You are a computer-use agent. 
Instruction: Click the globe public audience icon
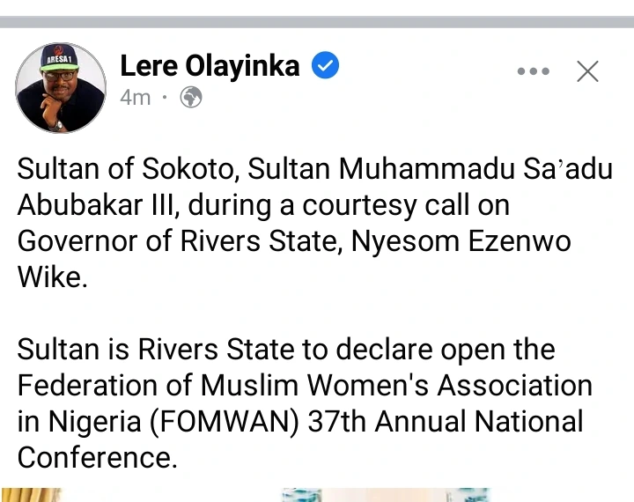[x=190, y=97]
